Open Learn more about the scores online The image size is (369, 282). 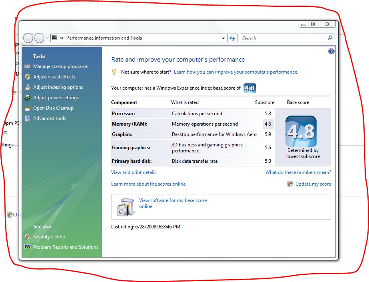click(148, 184)
